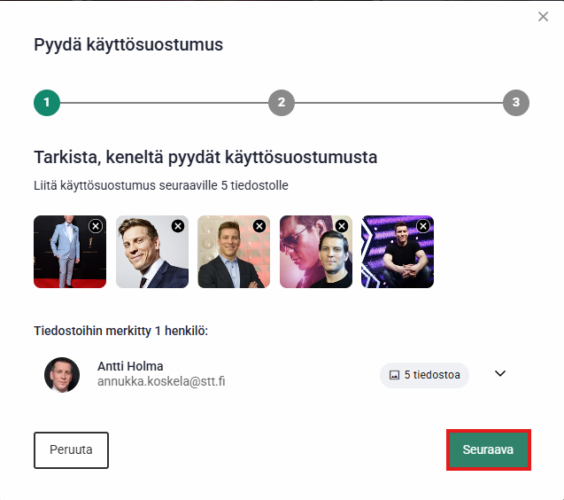Remove the smiling man white-background photo
The width and height of the screenshot is (564, 500).
178,226
